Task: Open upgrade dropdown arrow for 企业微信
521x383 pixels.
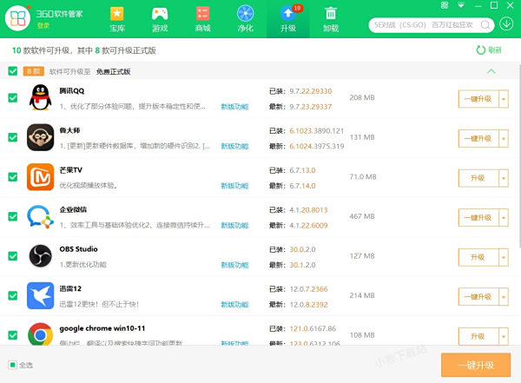Action: [x=504, y=217]
